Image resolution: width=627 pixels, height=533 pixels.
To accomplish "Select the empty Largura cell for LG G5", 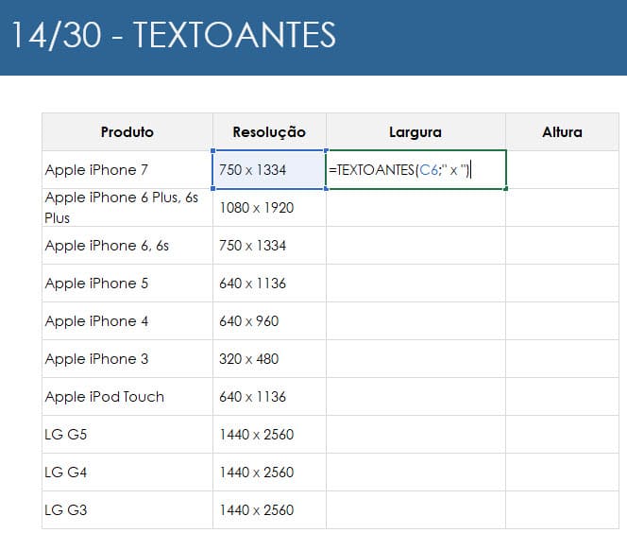I will pos(415,435).
